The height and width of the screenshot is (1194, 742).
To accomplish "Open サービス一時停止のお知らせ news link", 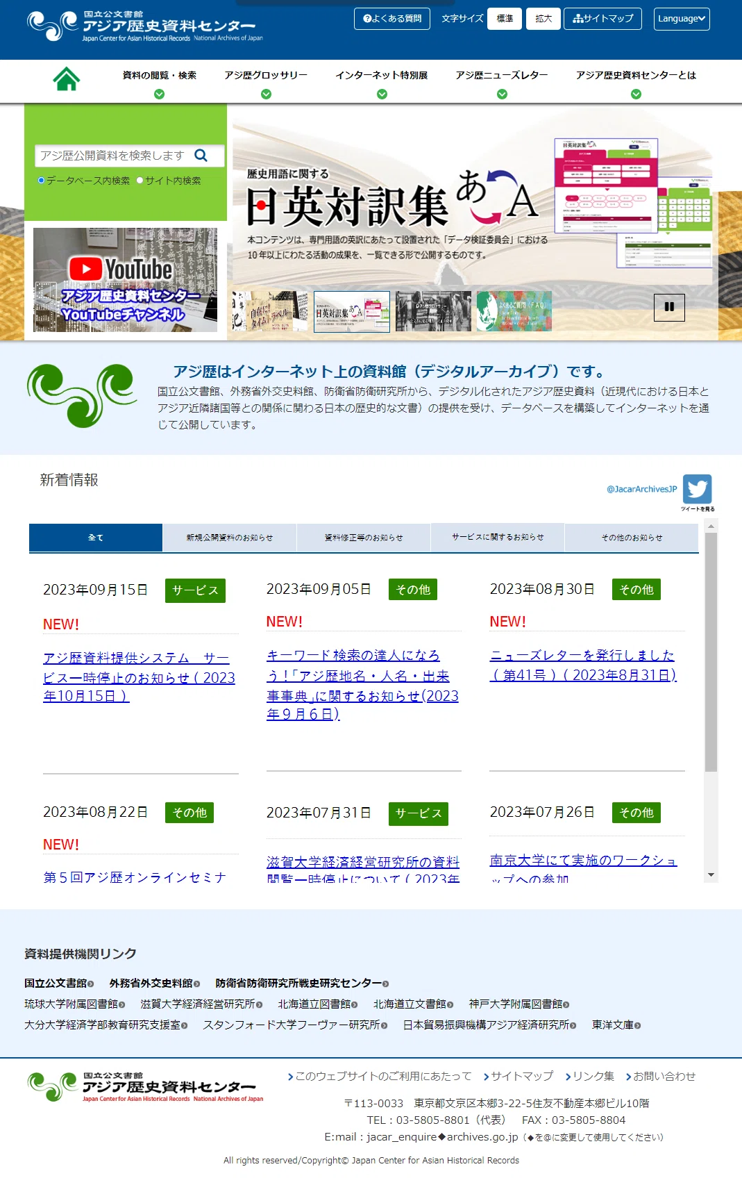I will point(139,677).
